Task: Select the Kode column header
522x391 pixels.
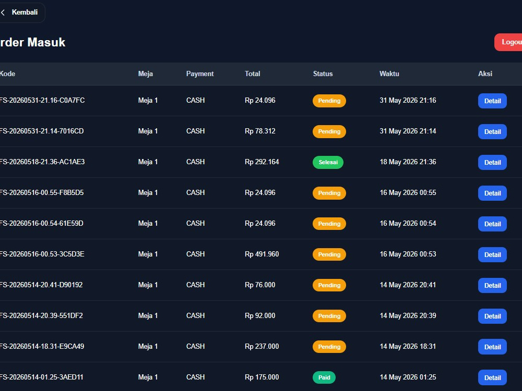Action: (x=7, y=74)
